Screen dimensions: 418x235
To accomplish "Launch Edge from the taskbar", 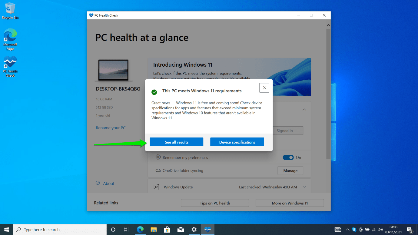I will pos(140,230).
